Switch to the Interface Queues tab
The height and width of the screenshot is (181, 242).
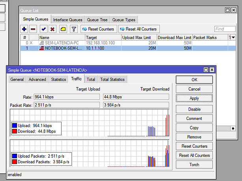coord(68,20)
